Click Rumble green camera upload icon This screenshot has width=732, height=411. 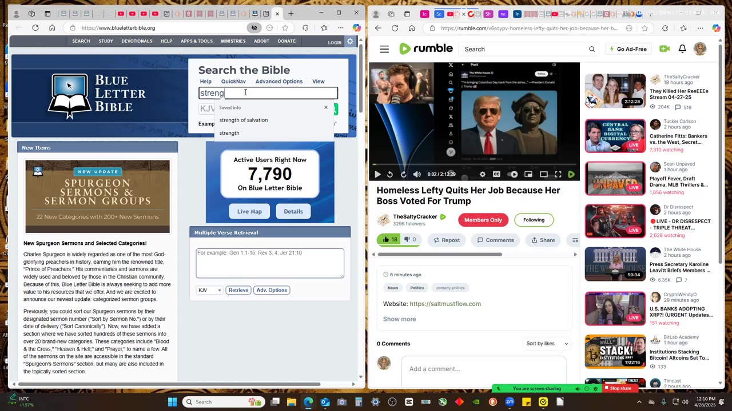665,49
